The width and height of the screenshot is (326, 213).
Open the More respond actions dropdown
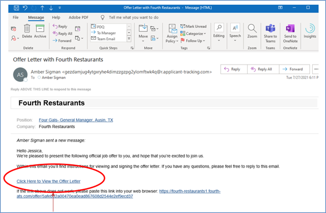pos(79,38)
